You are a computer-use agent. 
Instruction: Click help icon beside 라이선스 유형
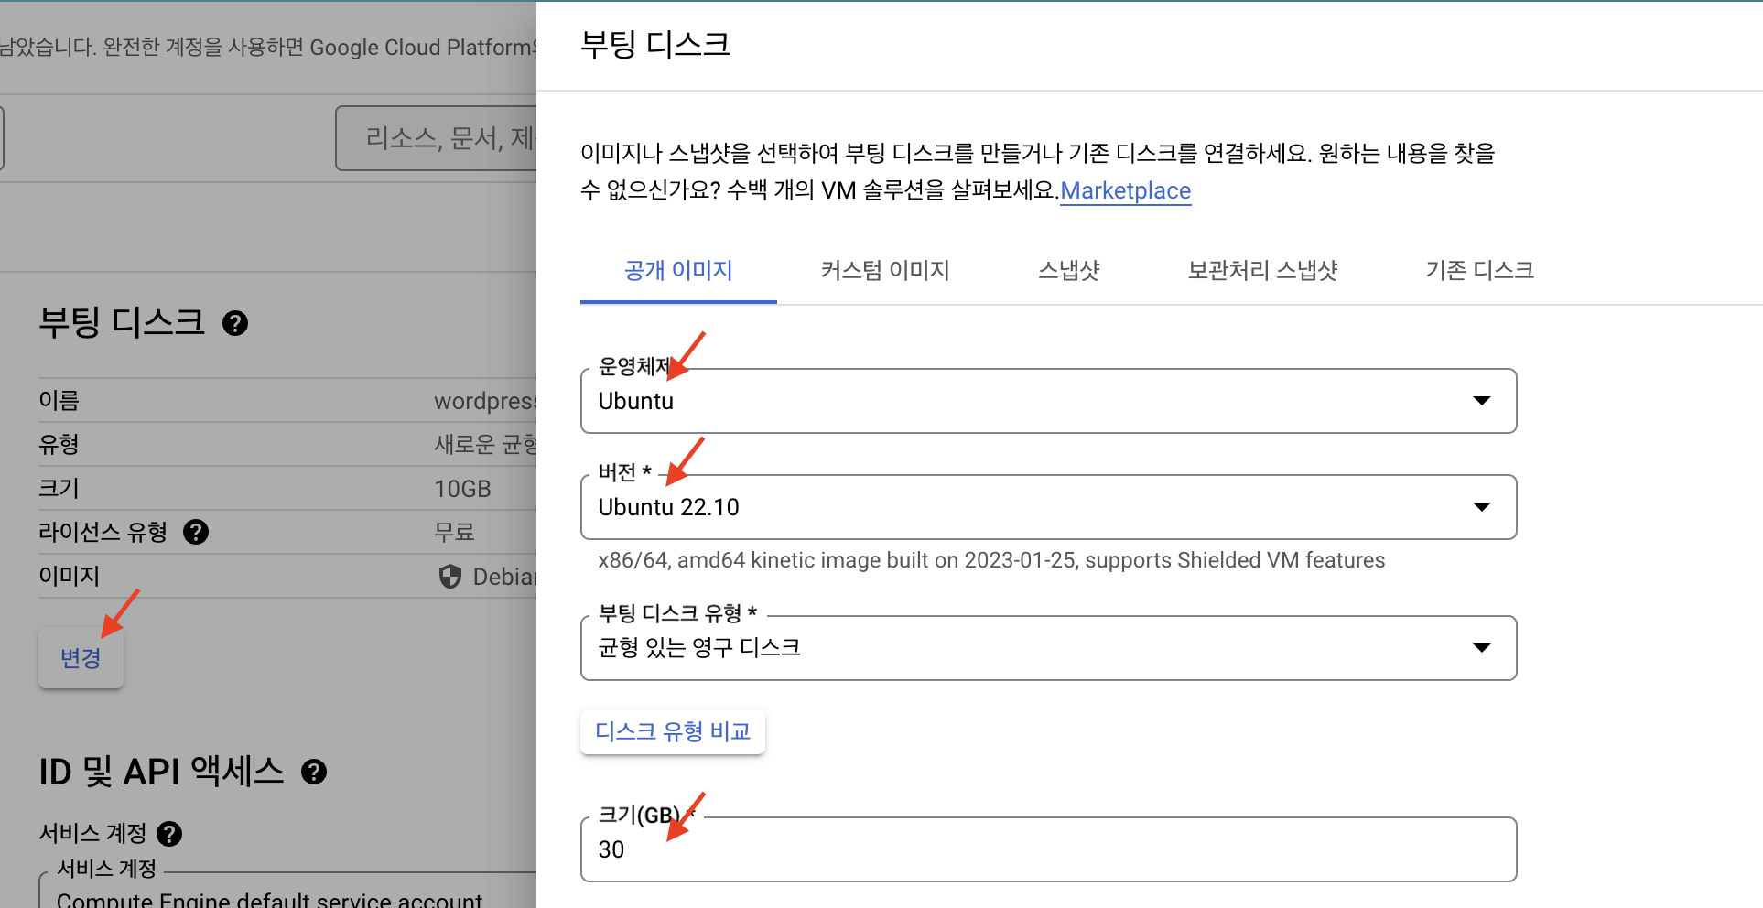tap(196, 532)
